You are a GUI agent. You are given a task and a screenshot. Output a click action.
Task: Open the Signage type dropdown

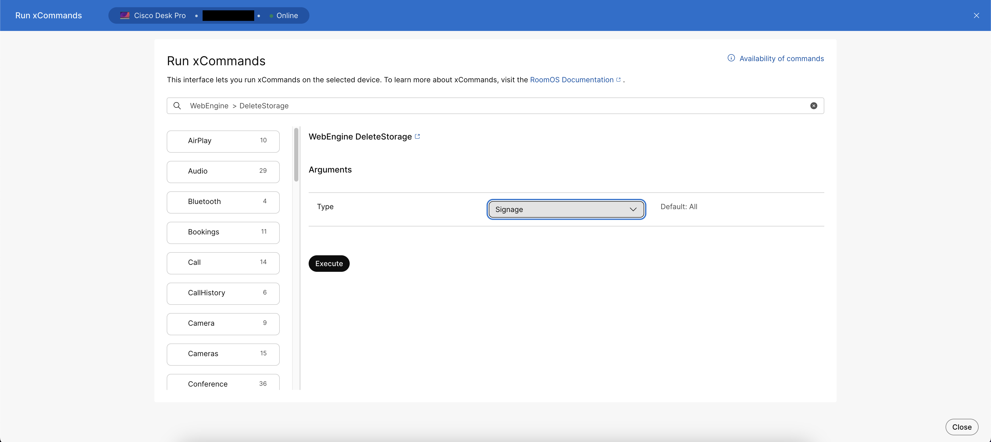point(565,209)
